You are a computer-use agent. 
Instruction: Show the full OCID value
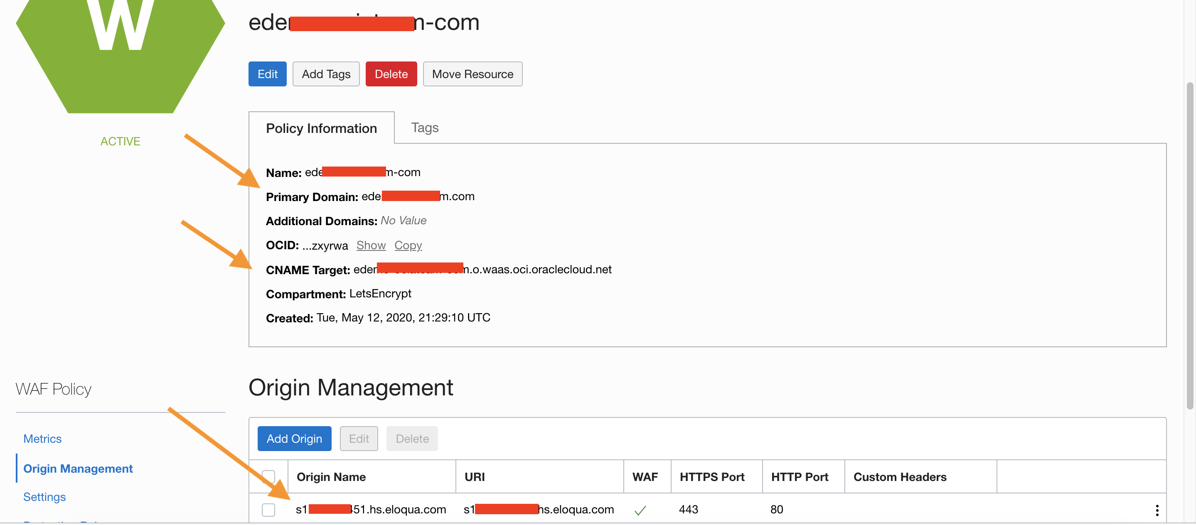tap(371, 245)
